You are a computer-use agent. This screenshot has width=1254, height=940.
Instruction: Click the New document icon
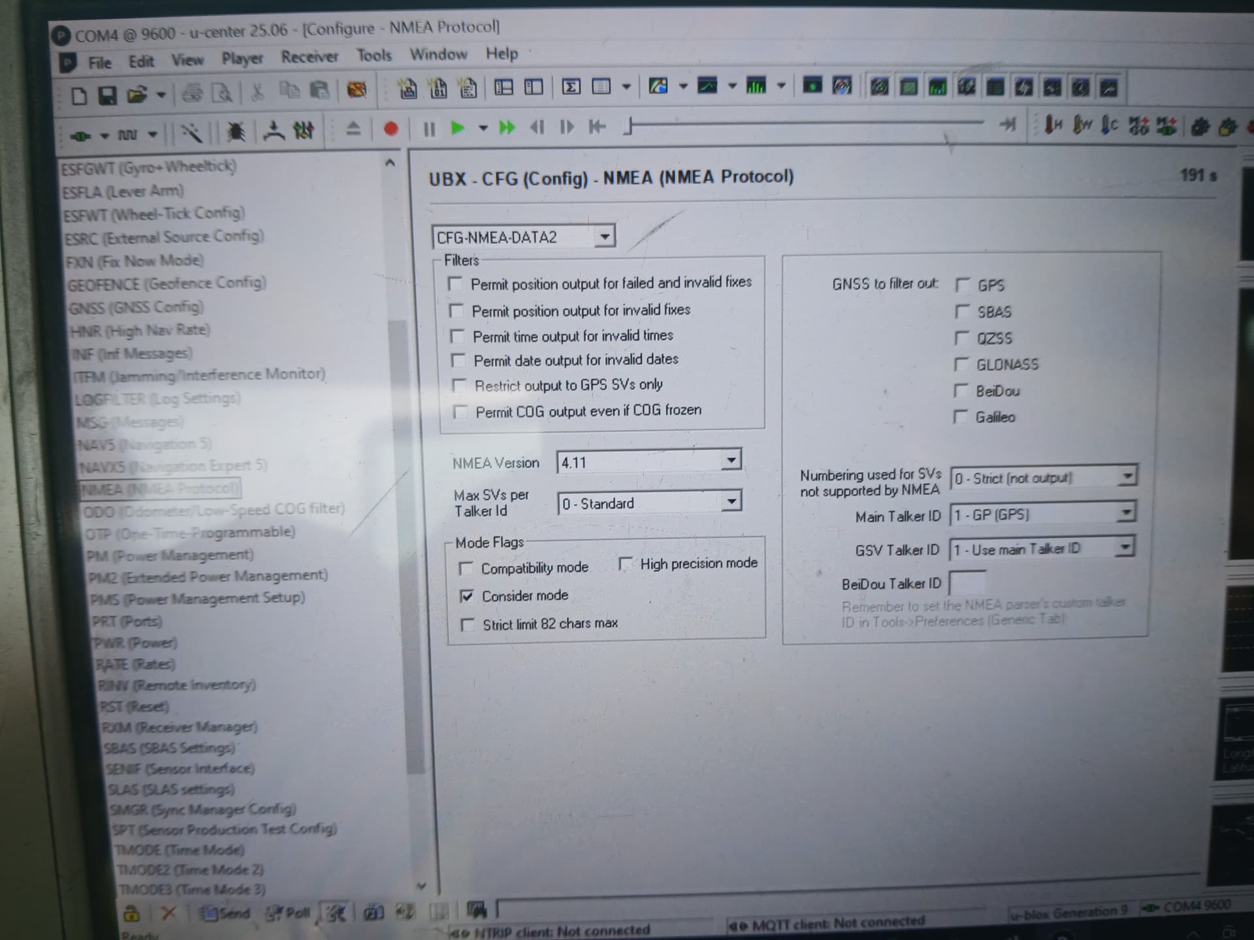pyautogui.click(x=79, y=96)
